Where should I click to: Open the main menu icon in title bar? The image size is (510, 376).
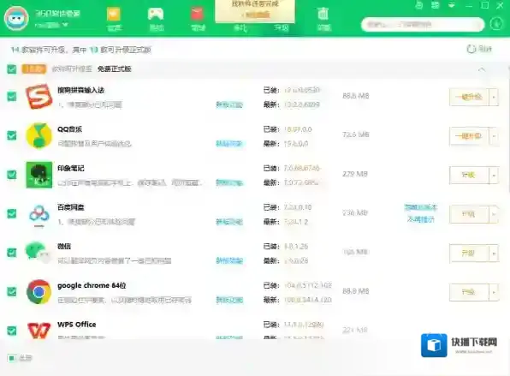click(452, 5)
